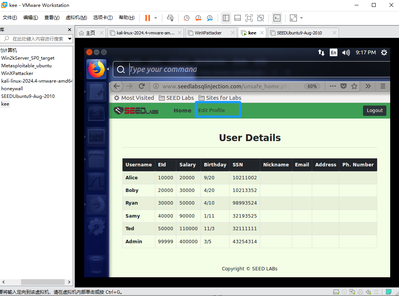Close the kee VM tab
The image size is (399, 296).
[x=262, y=33]
